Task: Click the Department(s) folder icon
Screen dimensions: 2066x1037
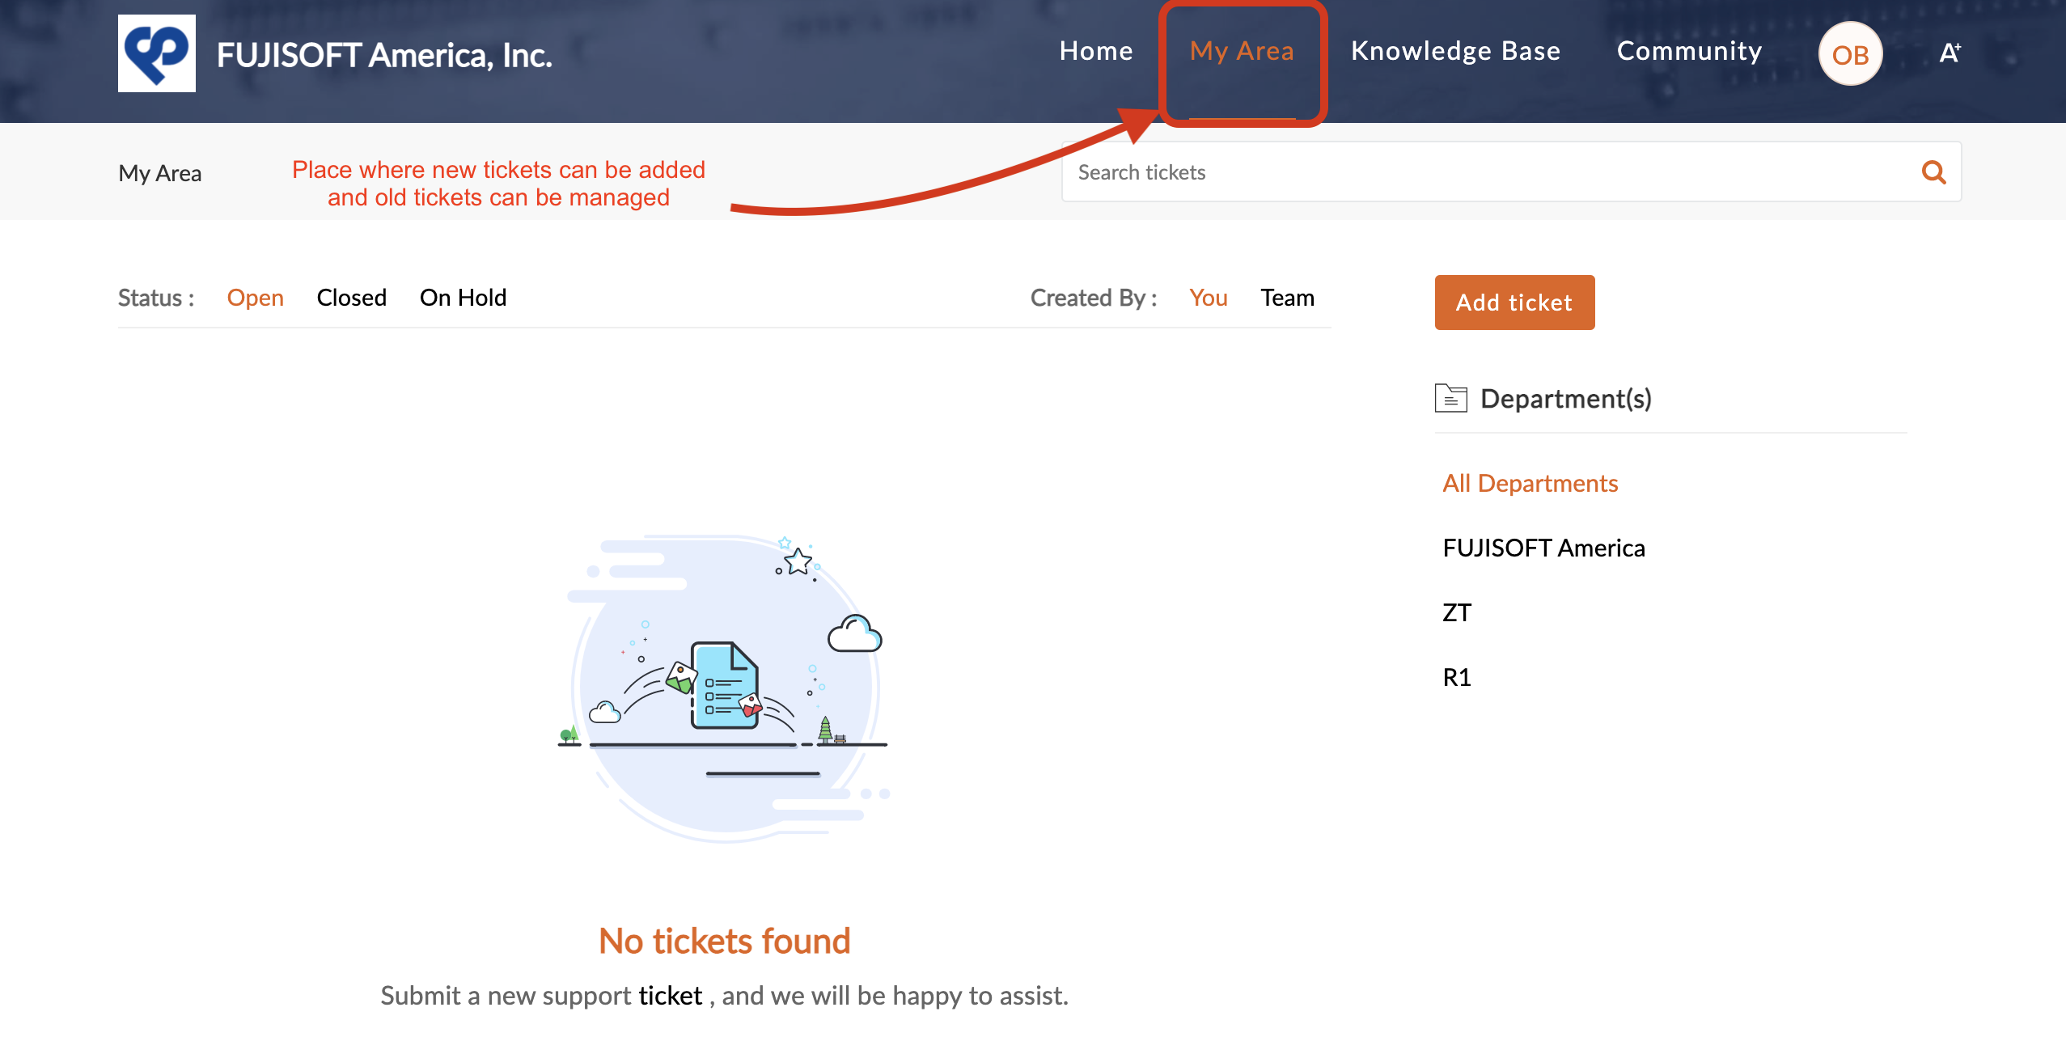Action: (1450, 398)
